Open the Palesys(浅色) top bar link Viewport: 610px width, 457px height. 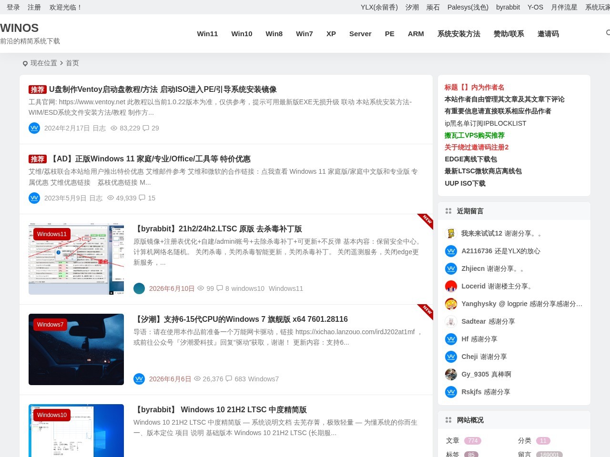(x=468, y=7)
